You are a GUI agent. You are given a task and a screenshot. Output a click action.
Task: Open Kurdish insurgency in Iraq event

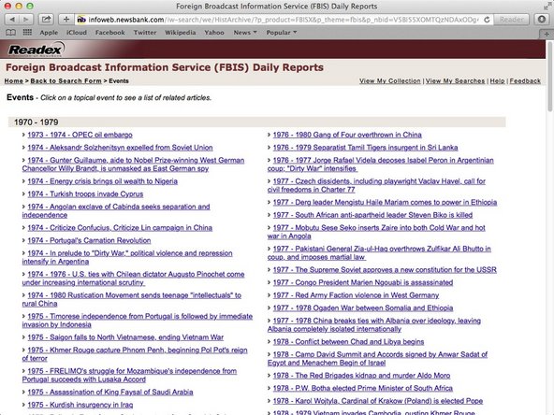click(80, 405)
